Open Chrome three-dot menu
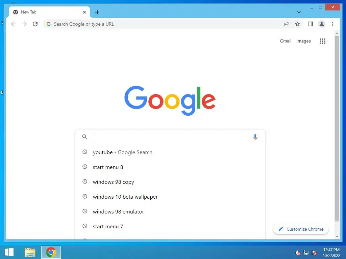Screen dimensions: 346x259 (332, 24)
